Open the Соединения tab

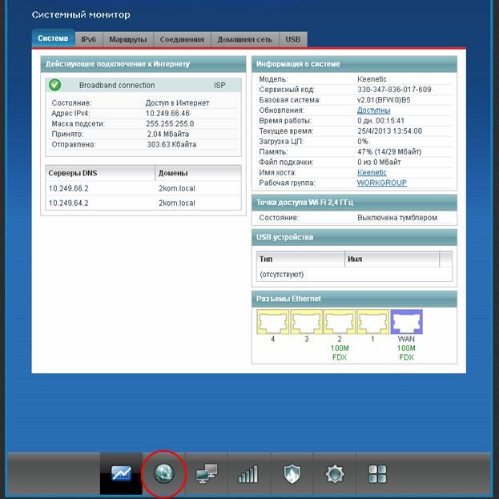coord(182,38)
